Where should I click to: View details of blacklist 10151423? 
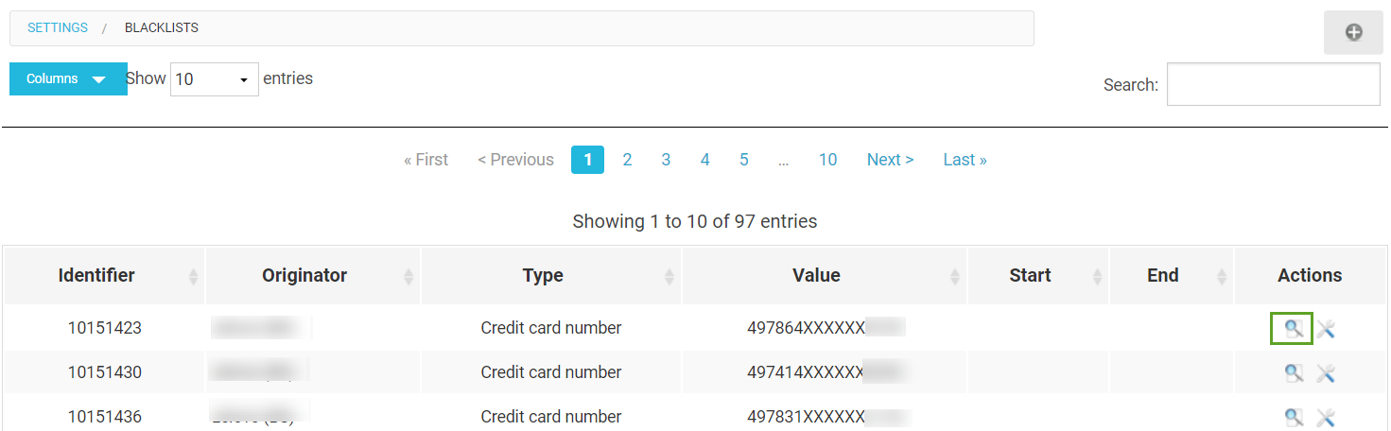(x=1293, y=328)
